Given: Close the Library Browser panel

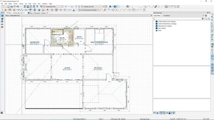Looking at the screenshot, I should pyautogui.click(x=210, y=13).
